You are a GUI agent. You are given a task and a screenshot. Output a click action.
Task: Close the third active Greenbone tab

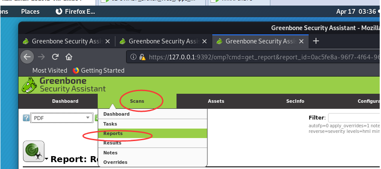tap(301, 42)
